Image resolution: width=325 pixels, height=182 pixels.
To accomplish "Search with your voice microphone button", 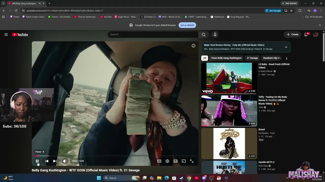I will pyautogui.click(x=215, y=34).
